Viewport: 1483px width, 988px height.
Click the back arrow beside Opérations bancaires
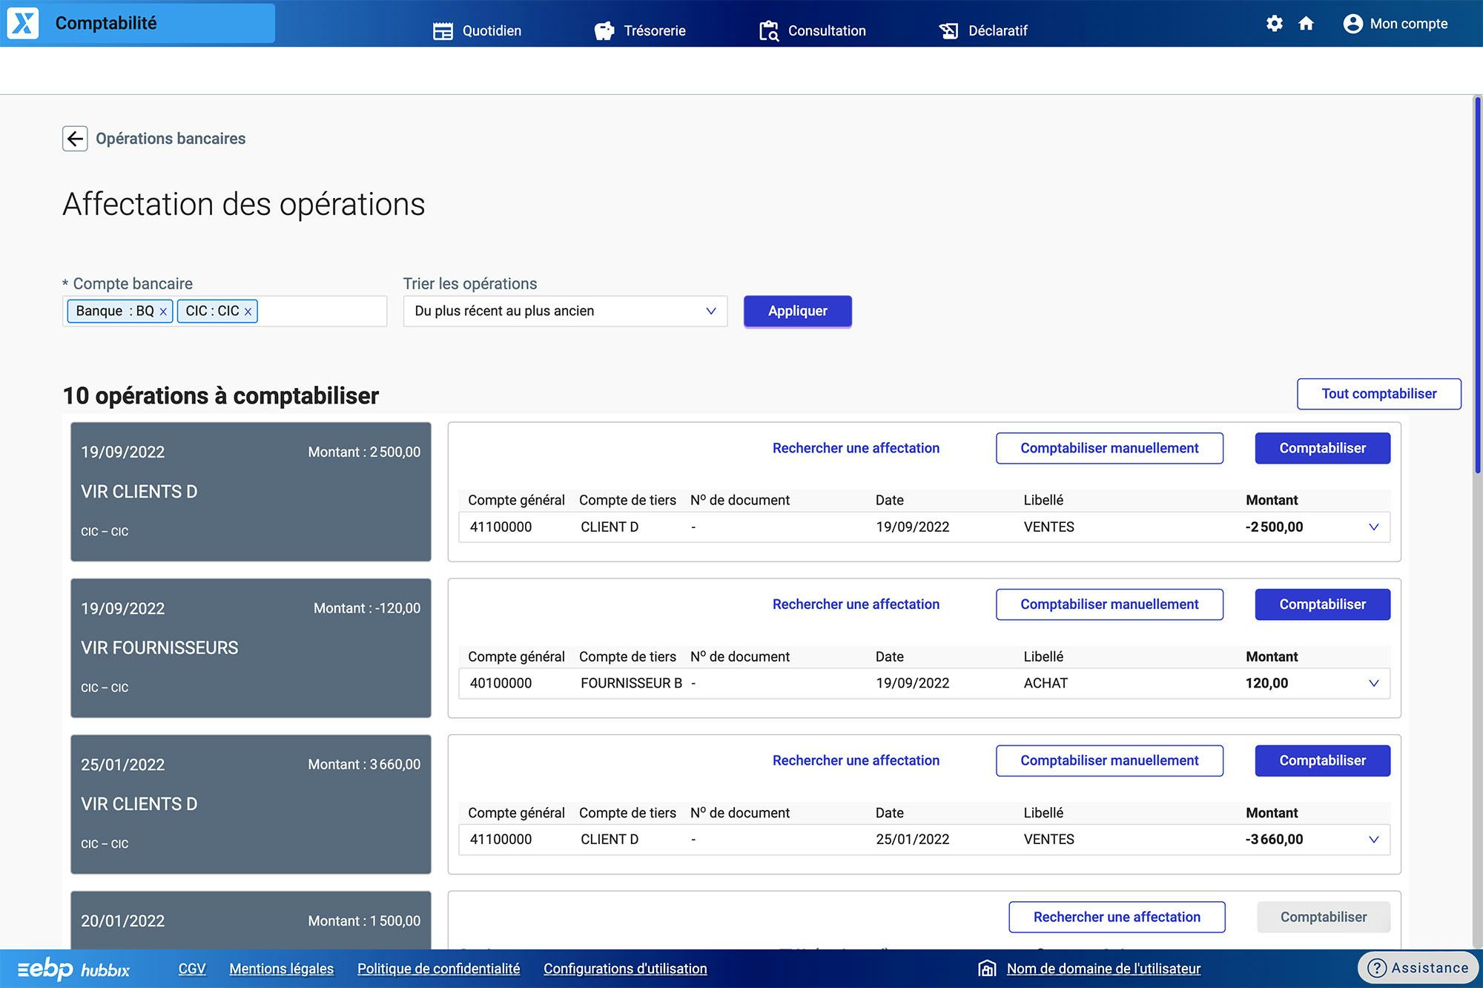75,139
